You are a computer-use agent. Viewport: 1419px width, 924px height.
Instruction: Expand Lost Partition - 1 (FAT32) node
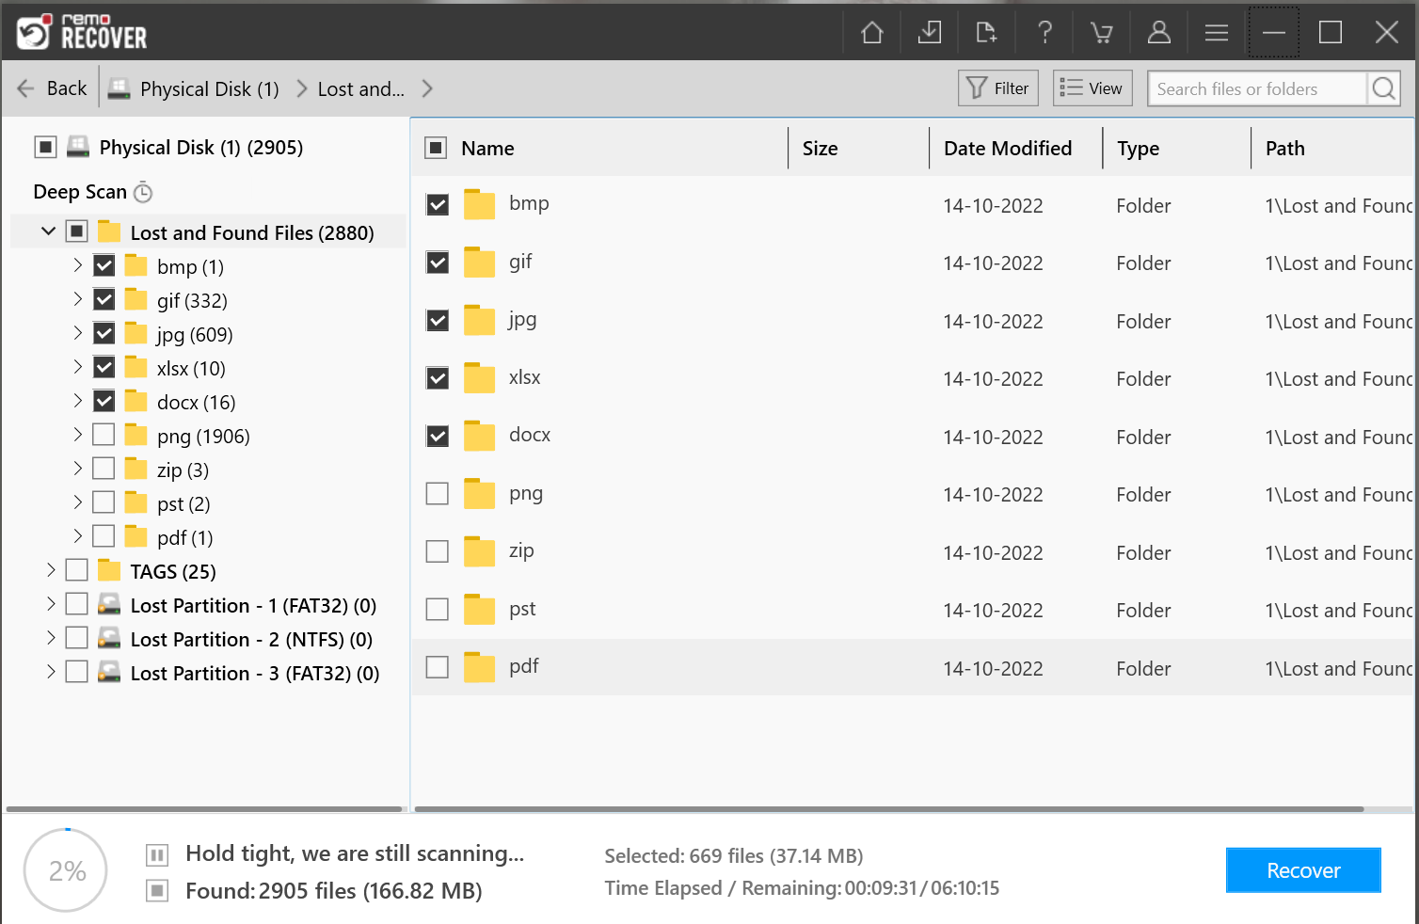coord(51,604)
